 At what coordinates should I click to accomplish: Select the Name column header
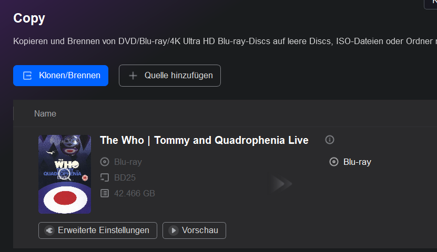[45, 113]
